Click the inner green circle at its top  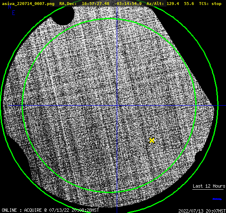coord(109,19)
